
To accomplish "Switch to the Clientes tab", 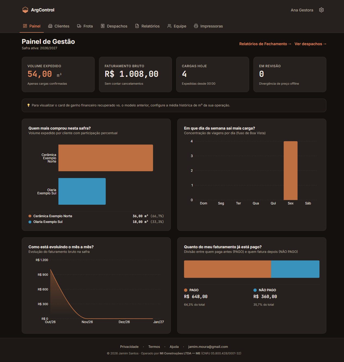I will [59, 26].
